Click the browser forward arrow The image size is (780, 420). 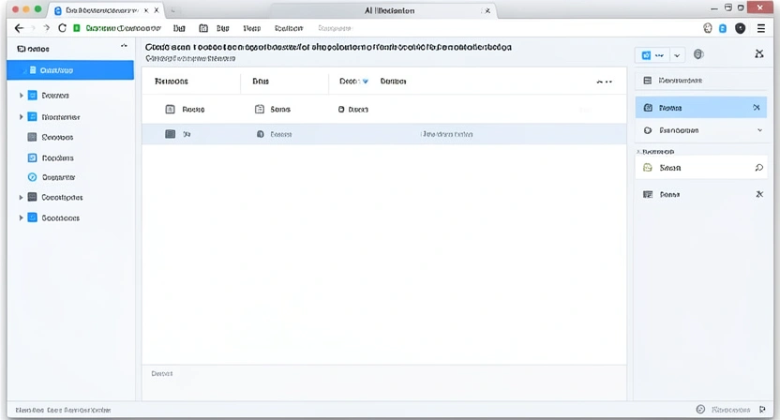46,28
